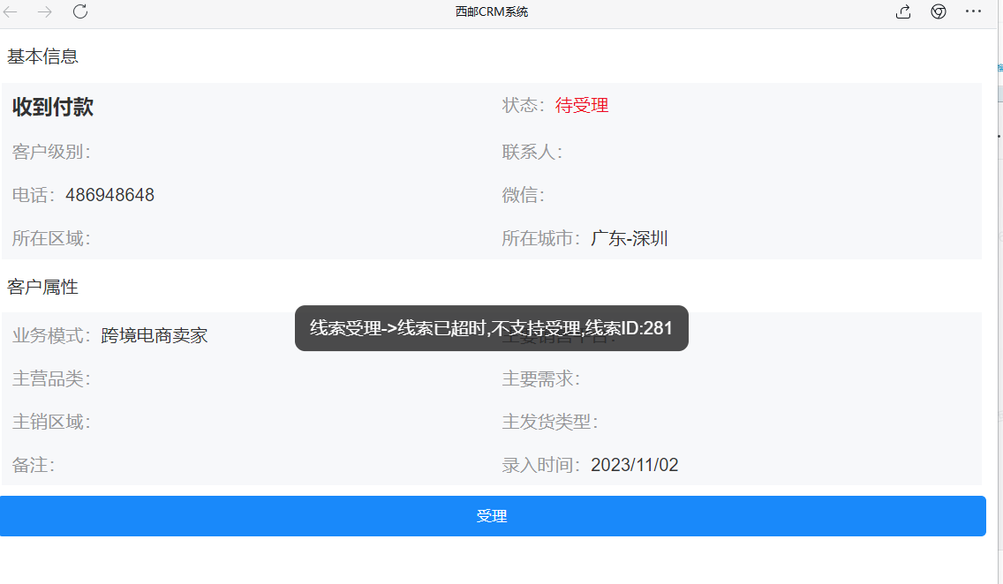The image size is (1003, 584).
Task: Click the 客户级别 label
Action: 51,152
